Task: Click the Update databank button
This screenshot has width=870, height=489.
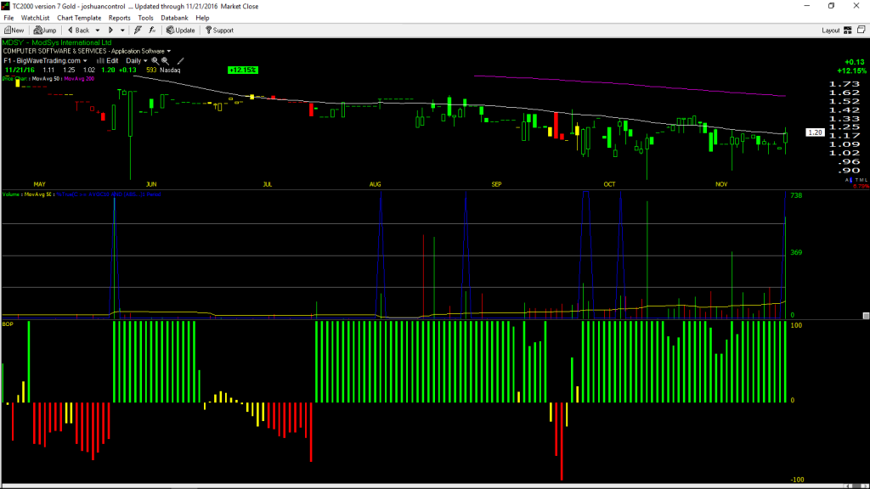Action: (181, 31)
